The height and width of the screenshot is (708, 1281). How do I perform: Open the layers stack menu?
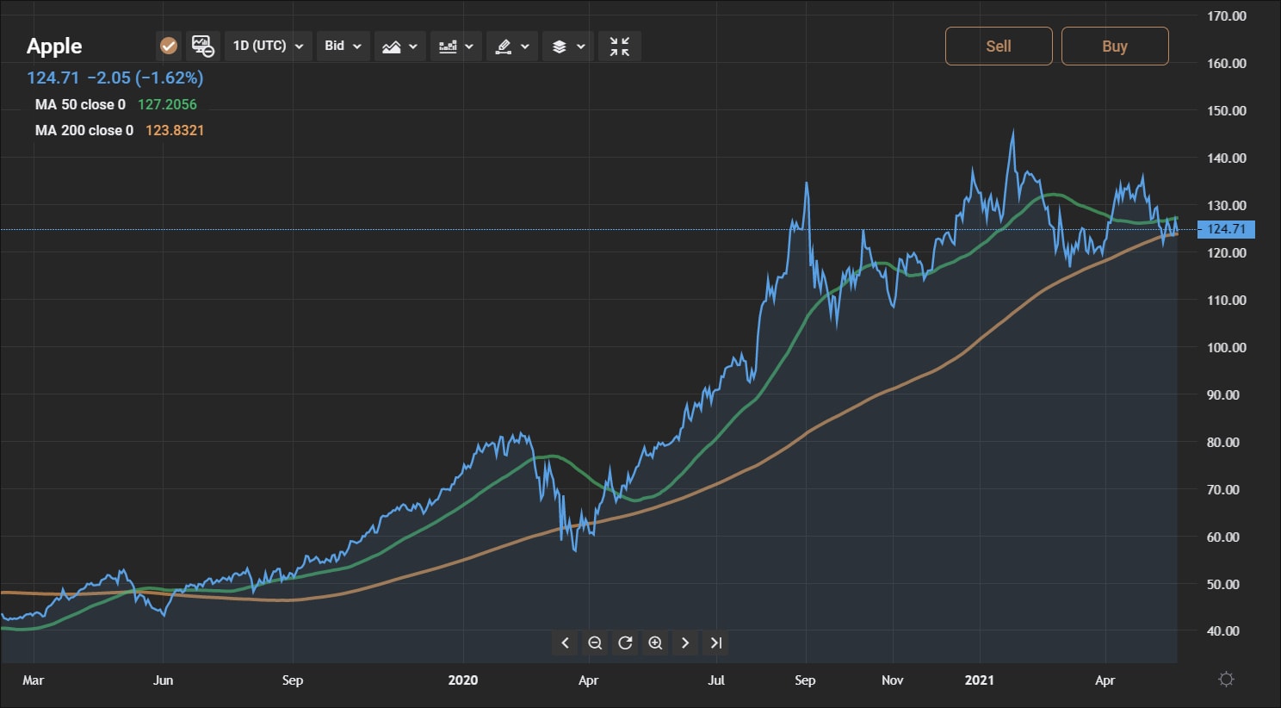pos(568,47)
